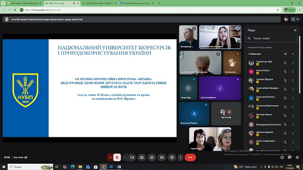
Task: Open Microsoft Edge from the taskbar
Action: tap(72, 167)
